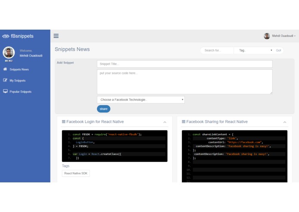Open Popular Snippets from the sidebar
This screenshot has height=212, width=299.
pos(20,92)
